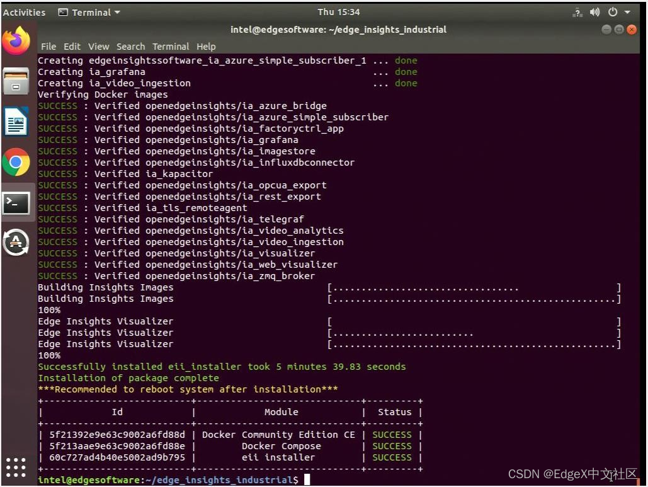The width and height of the screenshot is (648, 487).
Task: Click the 'Docker Compose' module cell
Action: pyautogui.click(x=281, y=446)
